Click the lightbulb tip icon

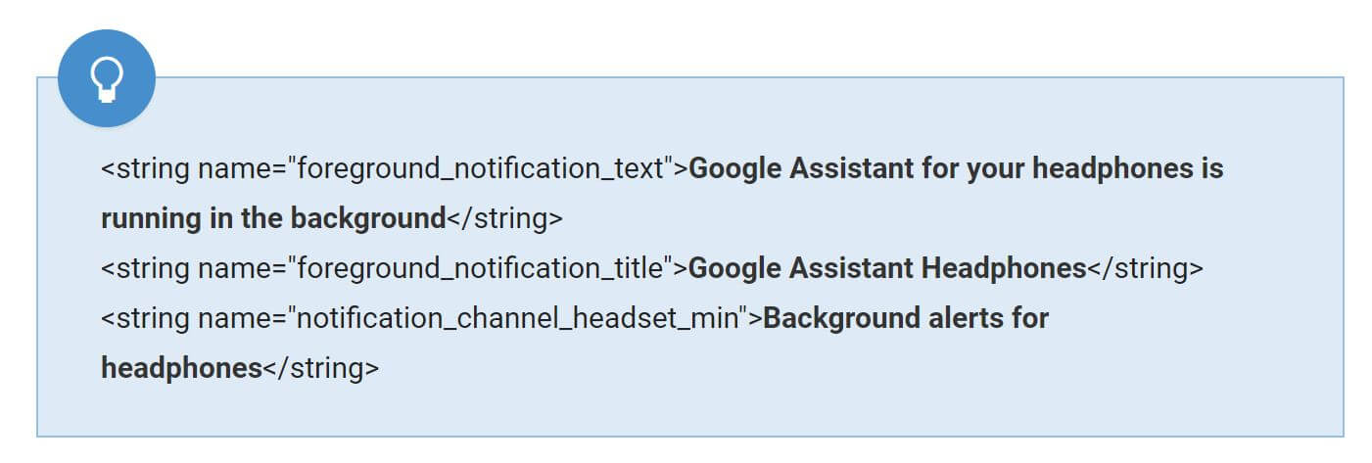coord(106,78)
